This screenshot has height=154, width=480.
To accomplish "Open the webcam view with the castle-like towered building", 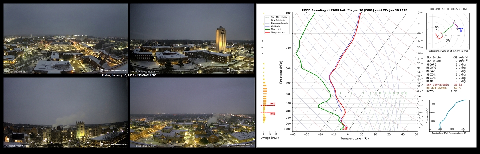I will click(65, 112).
